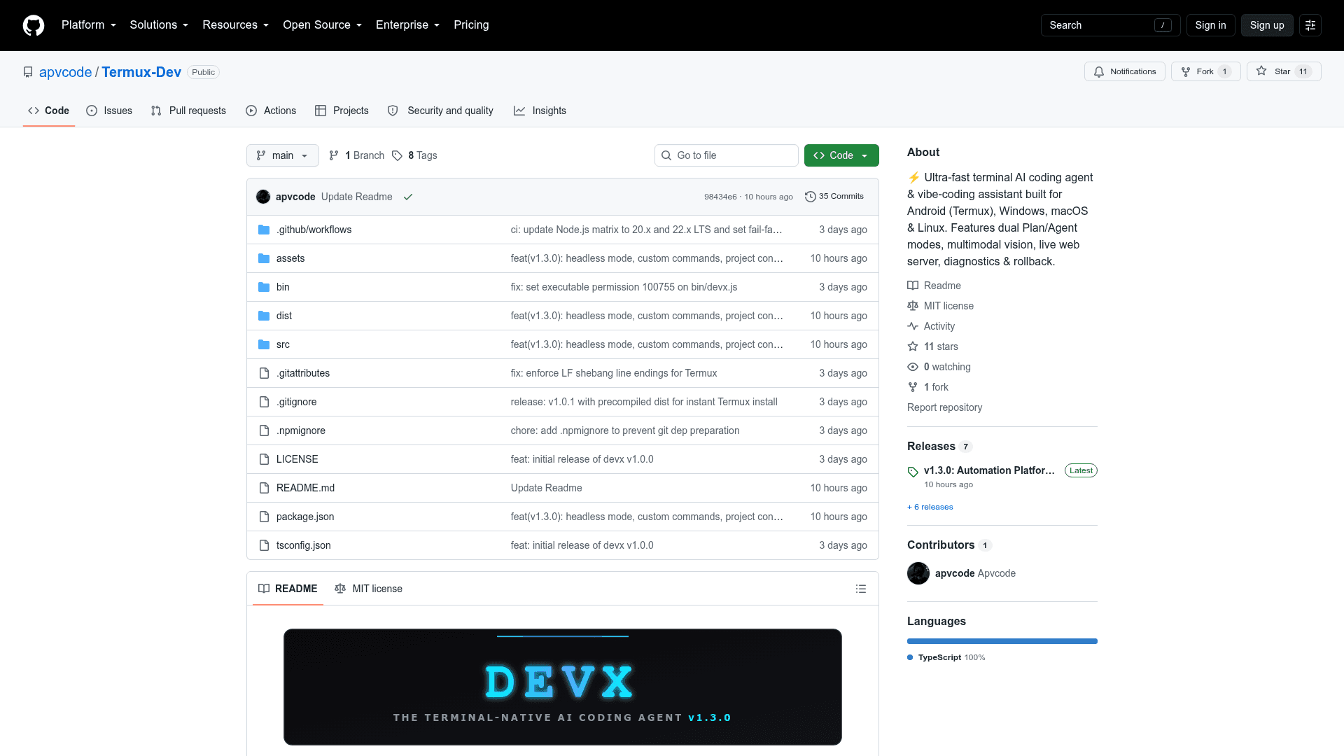Image resolution: width=1344 pixels, height=756 pixels.
Task: Open Activity in About sidebar
Action: click(x=931, y=326)
